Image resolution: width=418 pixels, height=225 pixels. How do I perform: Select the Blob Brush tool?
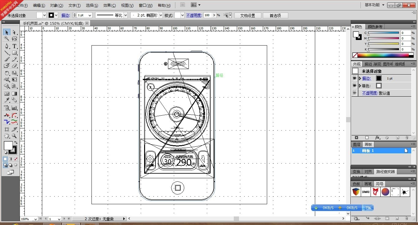[7, 66]
